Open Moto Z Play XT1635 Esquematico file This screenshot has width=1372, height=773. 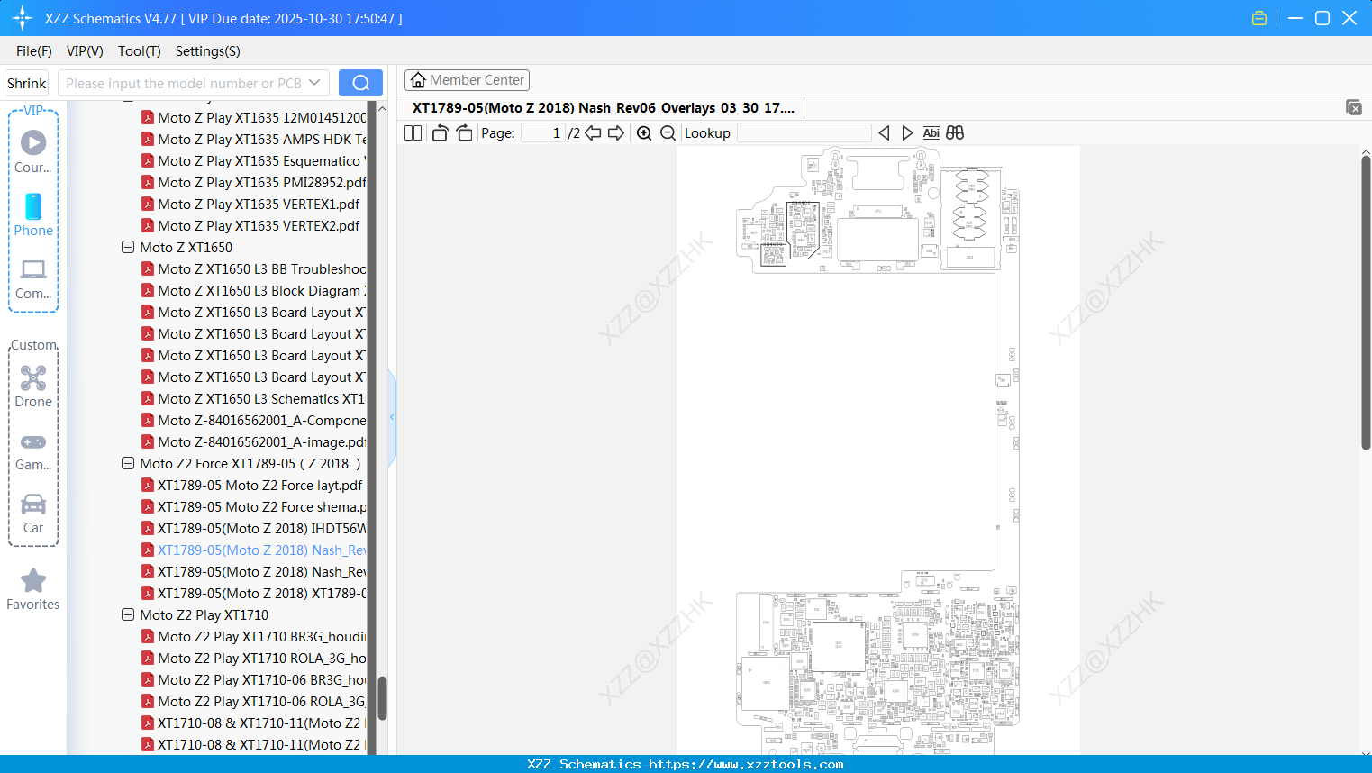click(261, 161)
